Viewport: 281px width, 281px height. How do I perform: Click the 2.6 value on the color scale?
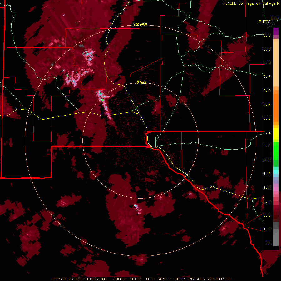click(267, 160)
